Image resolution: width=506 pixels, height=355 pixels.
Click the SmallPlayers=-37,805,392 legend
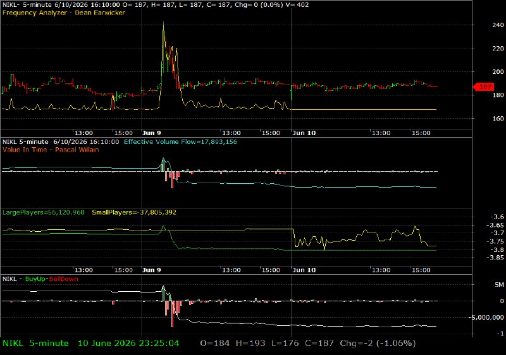tap(134, 213)
